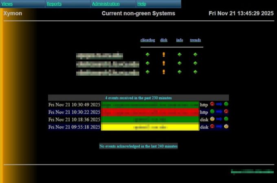The height and width of the screenshot is (183, 277).
Task: Click the trends column header link
Action: [196, 40]
